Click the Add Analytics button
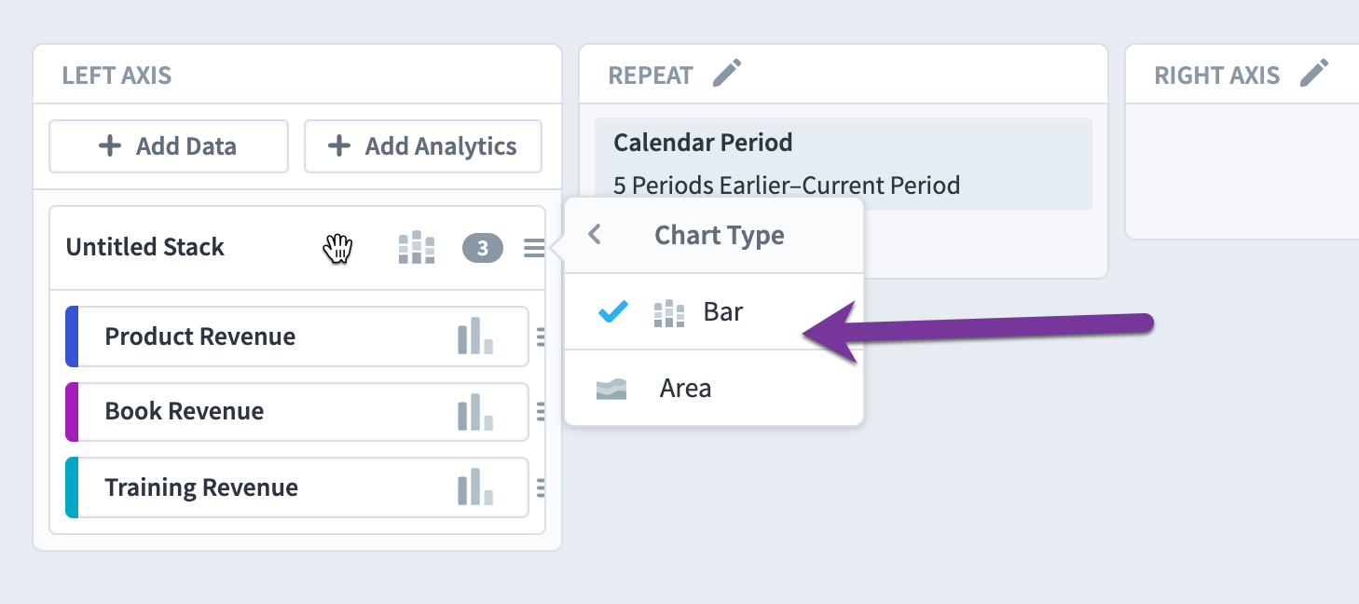The width and height of the screenshot is (1359, 604). [x=423, y=146]
